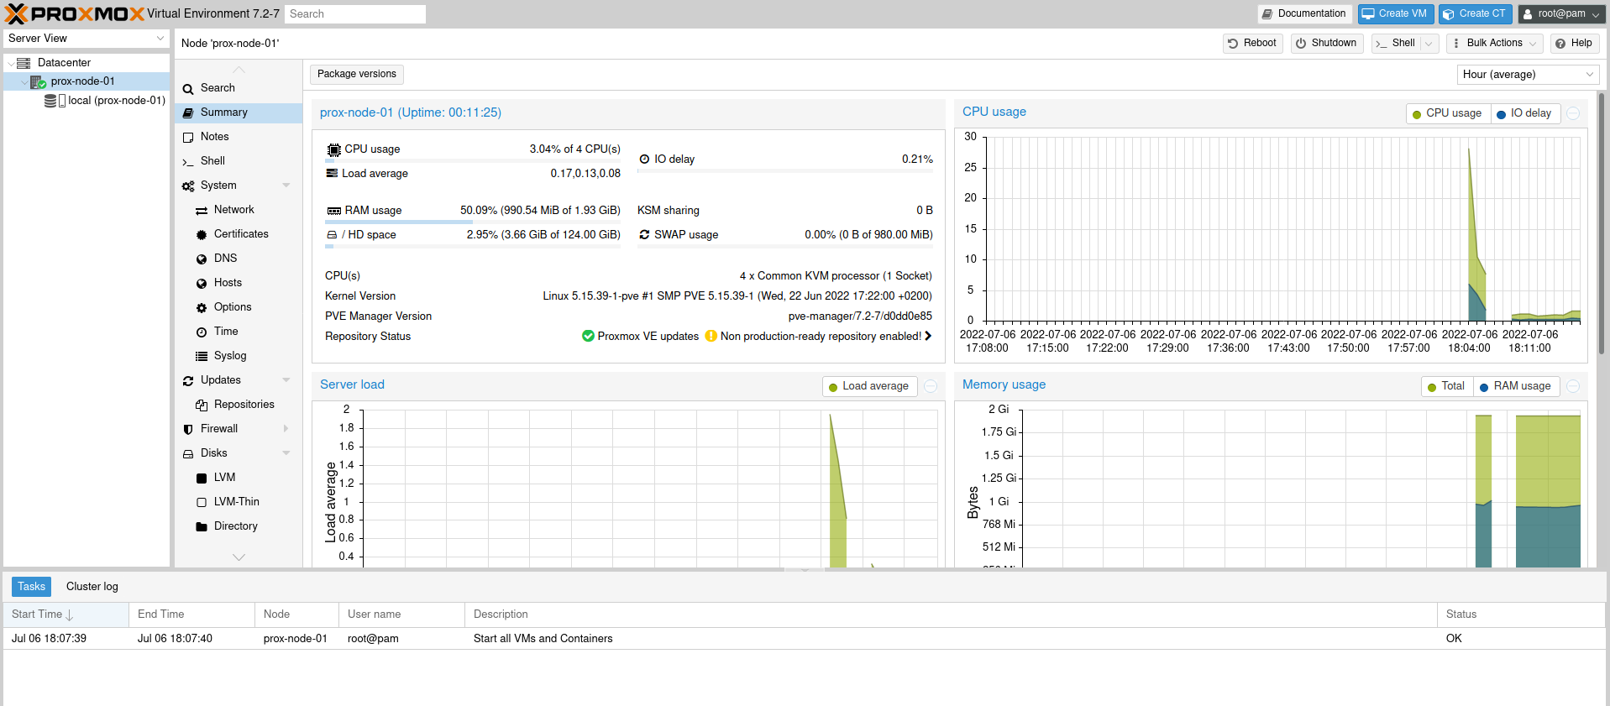Image resolution: width=1610 pixels, height=706 pixels.
Task: Toggle IO delay series in CPU chart
Action: (1524, 113)
